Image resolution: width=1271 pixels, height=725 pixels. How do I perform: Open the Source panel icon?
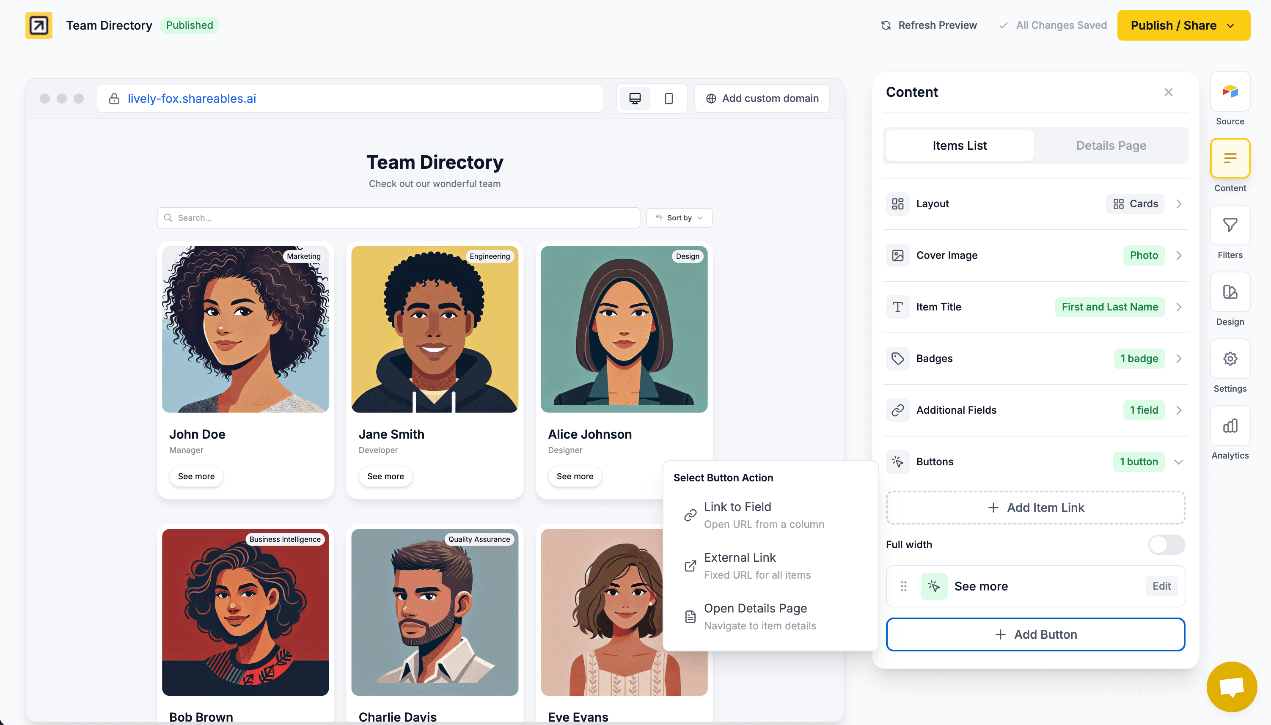click(x=1230, y=92)
